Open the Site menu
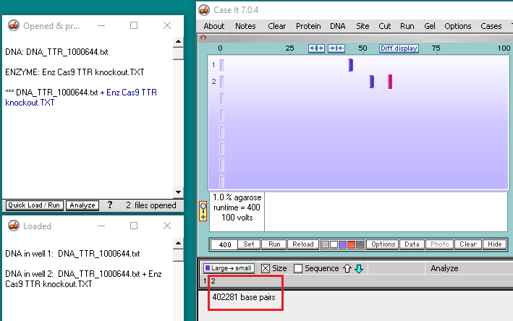The image size is (513, 321). 363,26
